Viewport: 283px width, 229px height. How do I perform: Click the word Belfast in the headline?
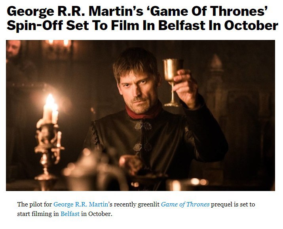[182, 25]
